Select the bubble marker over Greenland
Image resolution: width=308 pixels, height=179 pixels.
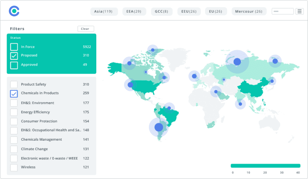pos(153,50)
